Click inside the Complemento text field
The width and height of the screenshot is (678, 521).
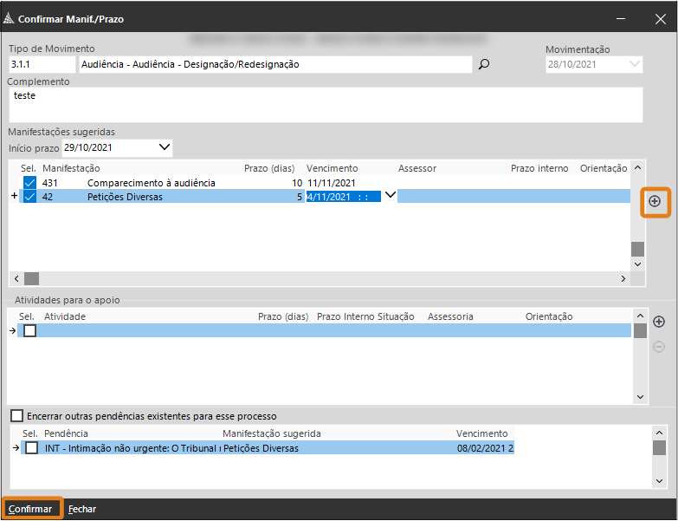325,105
